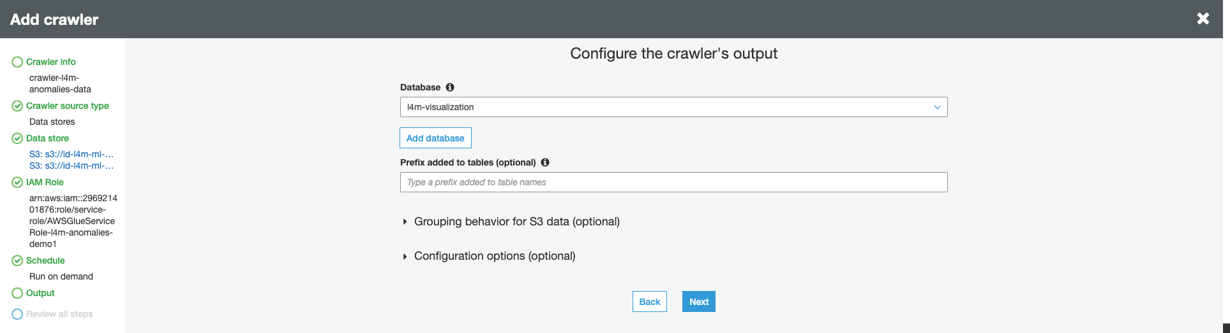This screenshot has width=1230, height=333.
Task: Click the Crawler info step circle icon
Action: click(17, 62)
